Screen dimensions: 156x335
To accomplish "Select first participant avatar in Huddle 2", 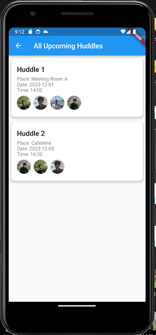I will pyautogui.click(x=24, y=167).
